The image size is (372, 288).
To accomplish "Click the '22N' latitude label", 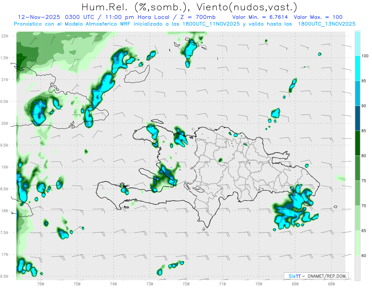I will [x=5, y=36].
